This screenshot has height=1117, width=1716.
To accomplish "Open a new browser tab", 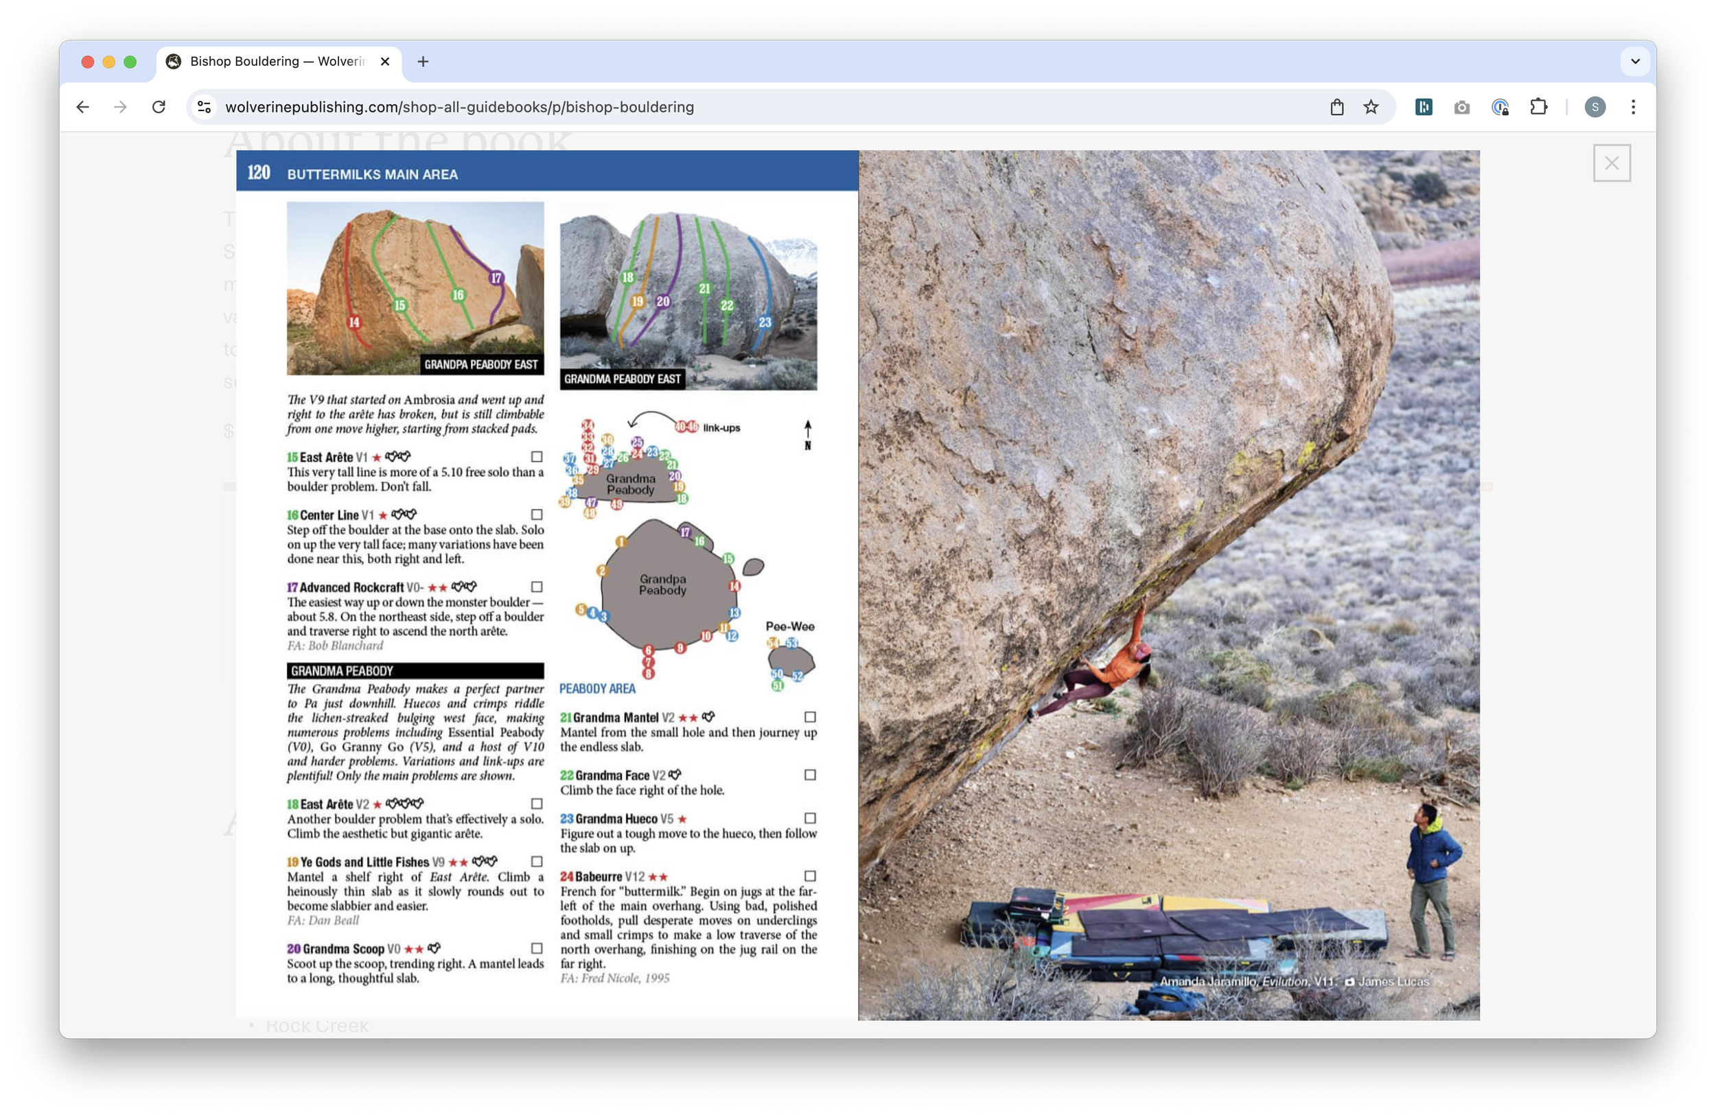I will [424, 61].
